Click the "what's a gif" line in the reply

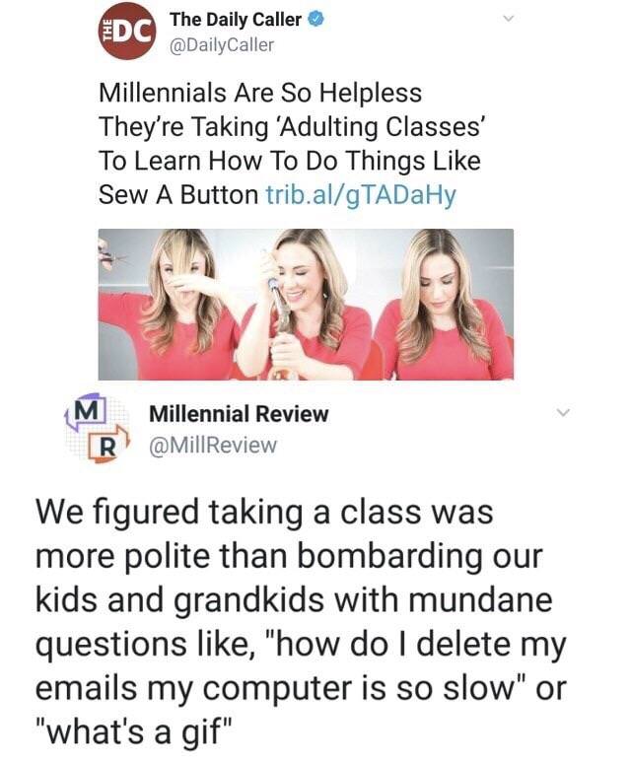pyautogui.click(x=140, y=734)
